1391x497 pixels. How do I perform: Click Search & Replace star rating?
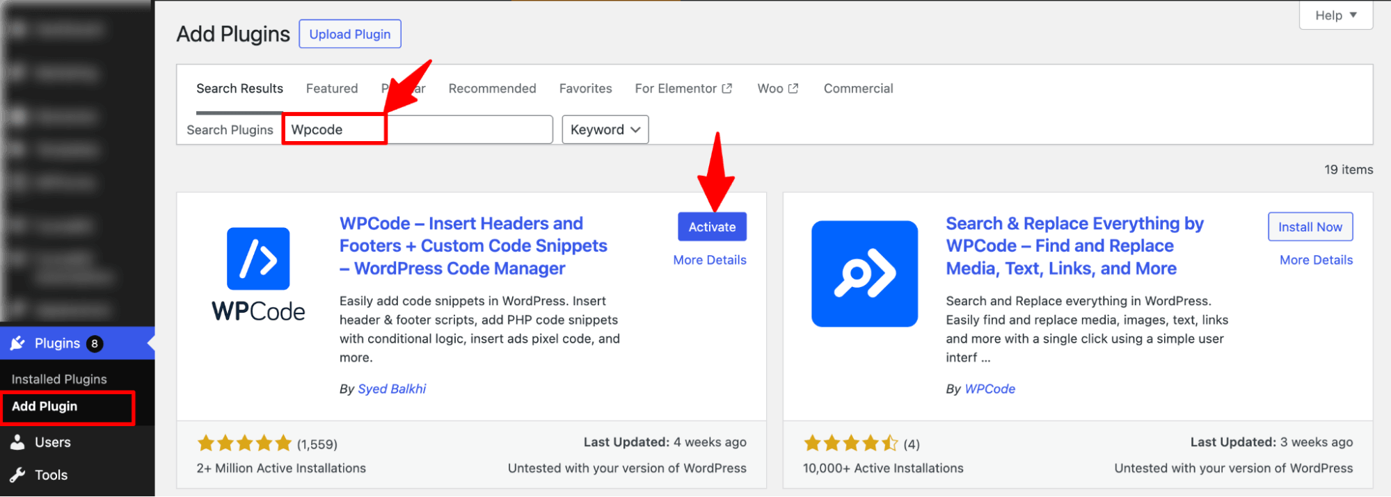[x=851, y=443]
